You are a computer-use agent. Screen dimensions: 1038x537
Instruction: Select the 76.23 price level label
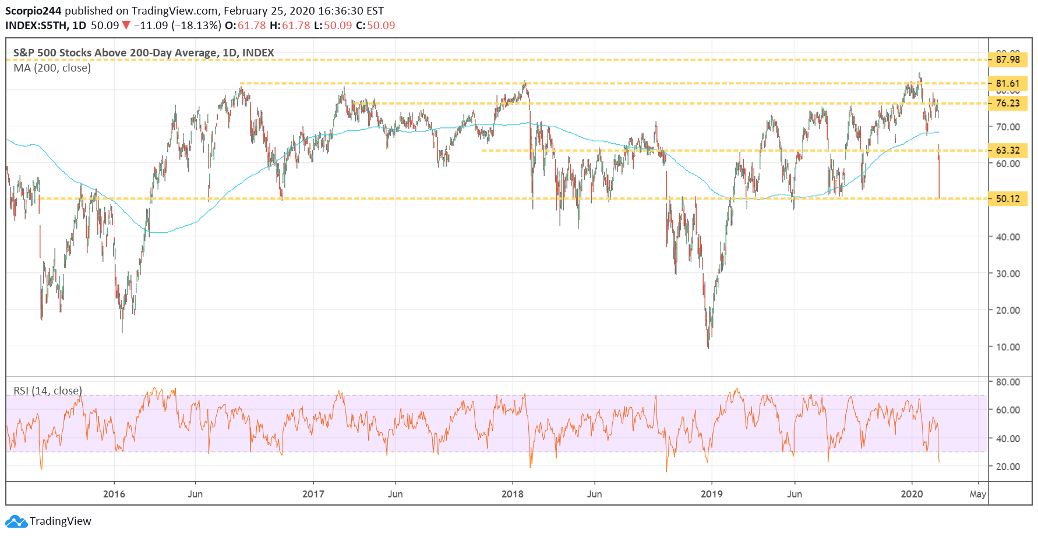point(1008,103)
